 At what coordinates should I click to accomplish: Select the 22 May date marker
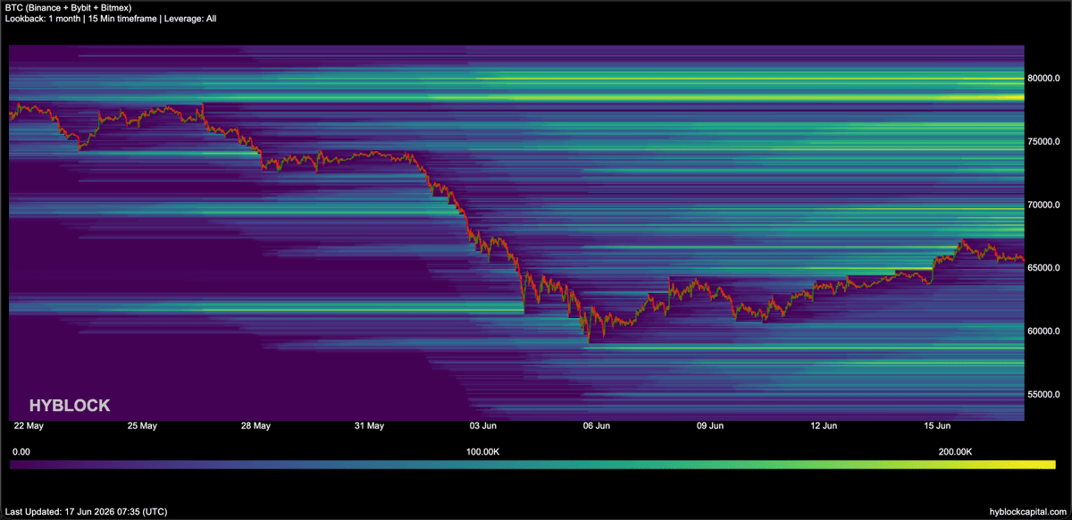(x=29, y=426)
